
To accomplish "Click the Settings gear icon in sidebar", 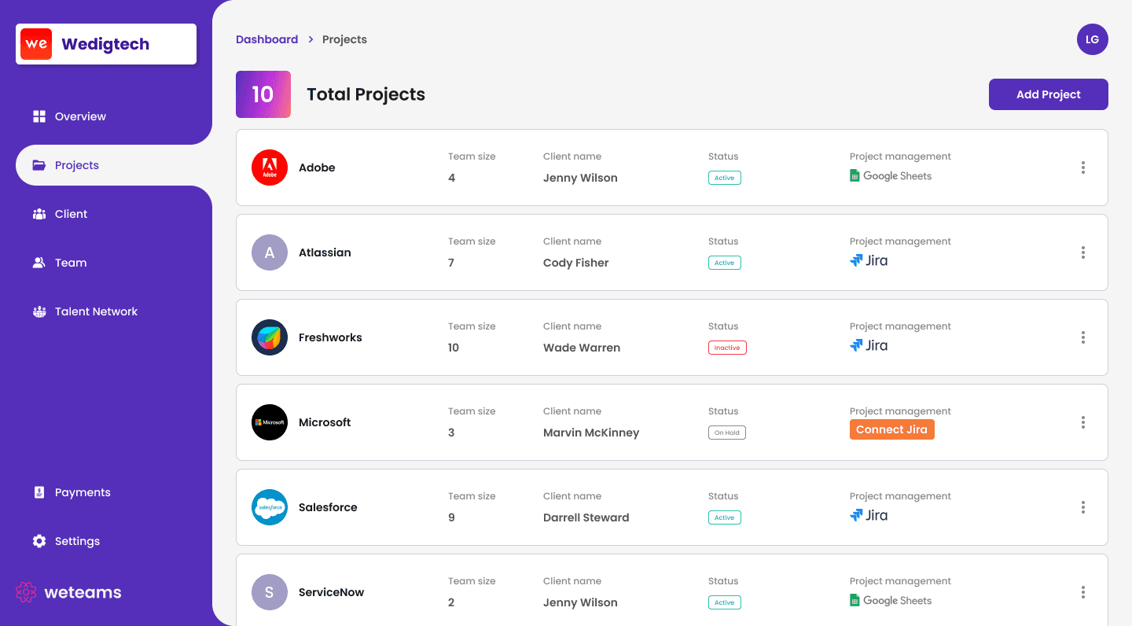I will pyautogui.click(x=39, y=541).
